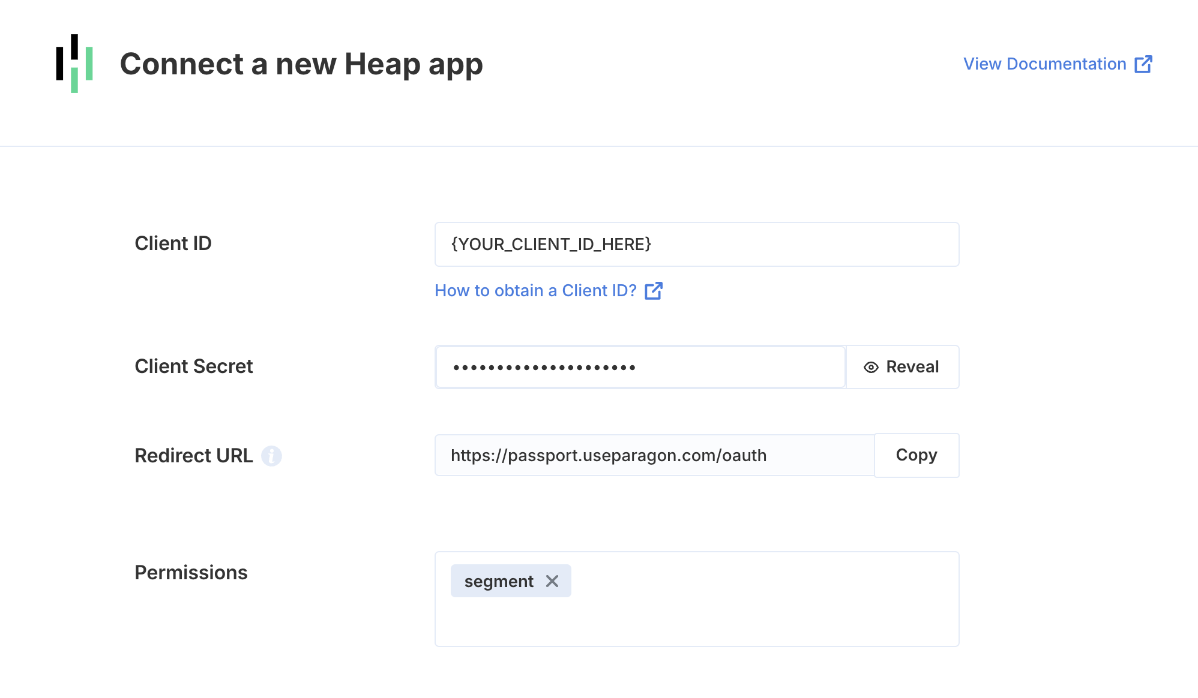1198x698 pixels.
Task: Click the Client Secret label
Action: coord(193,366)
